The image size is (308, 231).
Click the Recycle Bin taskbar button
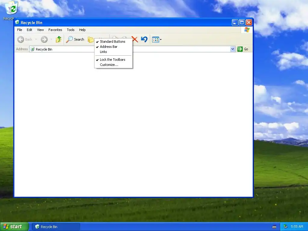pos(56,227)
